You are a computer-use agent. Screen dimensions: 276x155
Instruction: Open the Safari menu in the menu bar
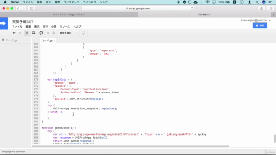point(15,2)
